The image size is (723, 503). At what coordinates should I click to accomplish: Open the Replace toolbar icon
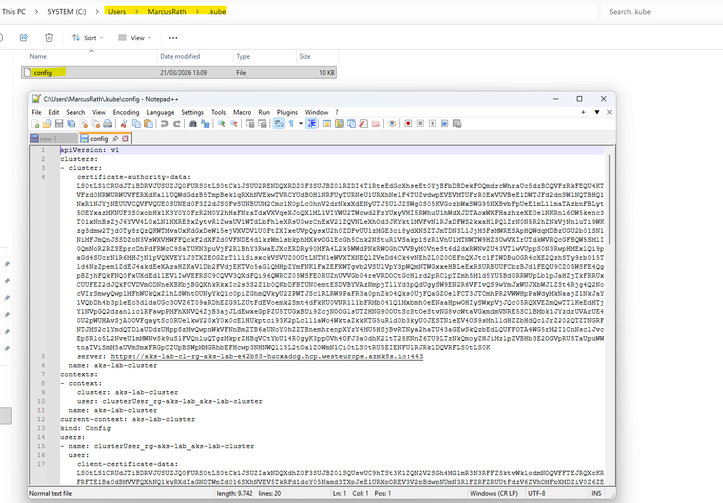[205, 124]
